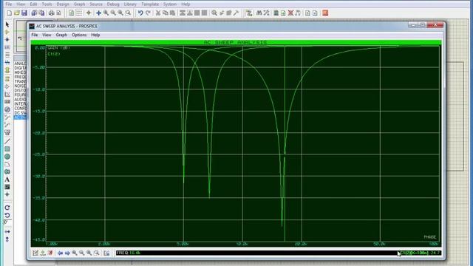Select the 2D Text 'A' tool
Screen dimensions: 473x266
tap(7, 180)
